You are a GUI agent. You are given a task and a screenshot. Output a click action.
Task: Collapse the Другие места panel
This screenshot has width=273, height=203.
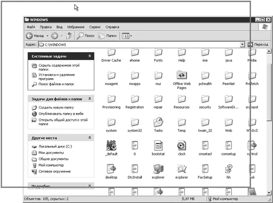click(x=90, y=137)
